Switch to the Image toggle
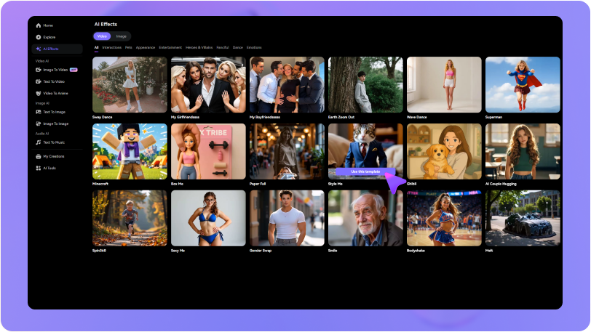591x332 pixels. [121, 36]
